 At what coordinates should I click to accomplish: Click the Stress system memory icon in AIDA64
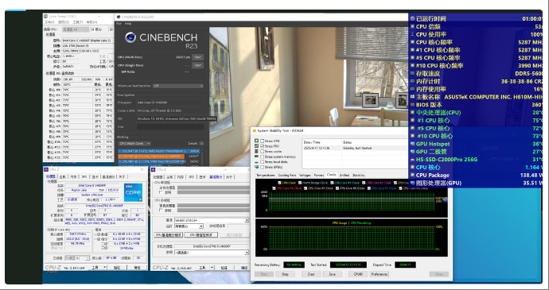pos(257,157)
